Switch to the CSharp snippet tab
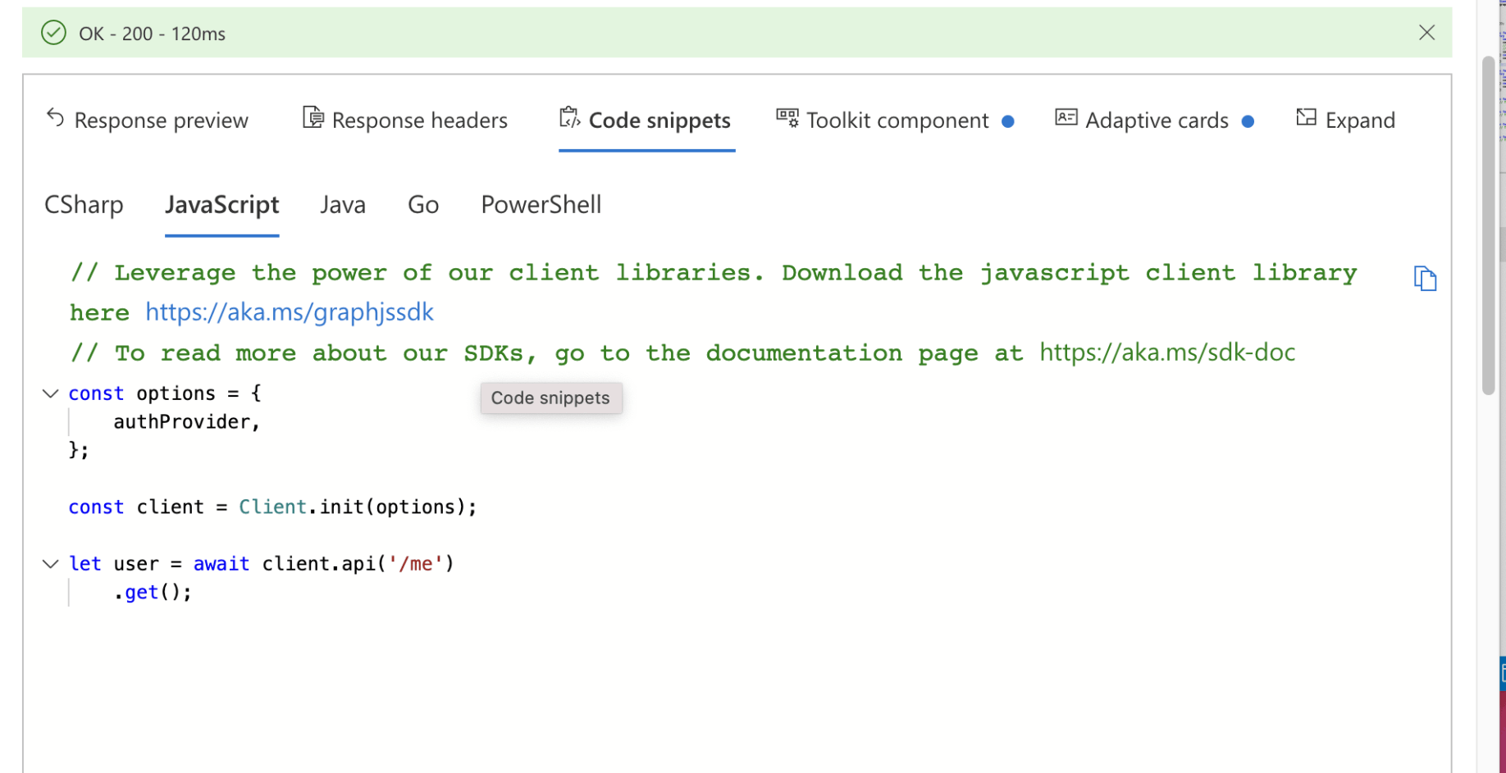 84,205
